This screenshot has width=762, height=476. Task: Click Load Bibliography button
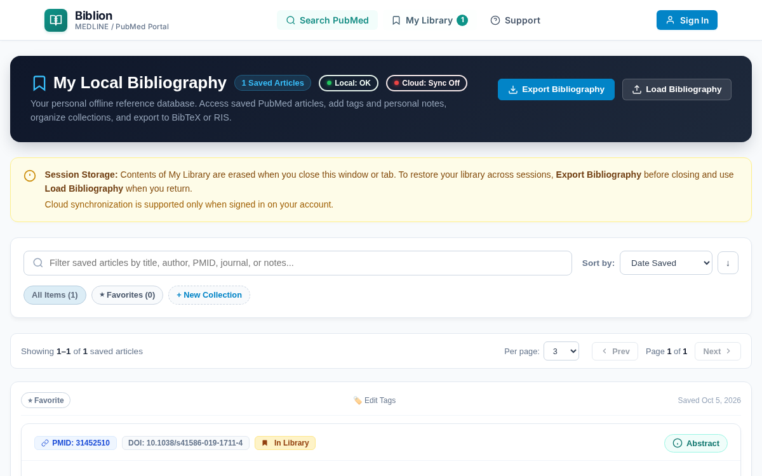click(677, 89)
